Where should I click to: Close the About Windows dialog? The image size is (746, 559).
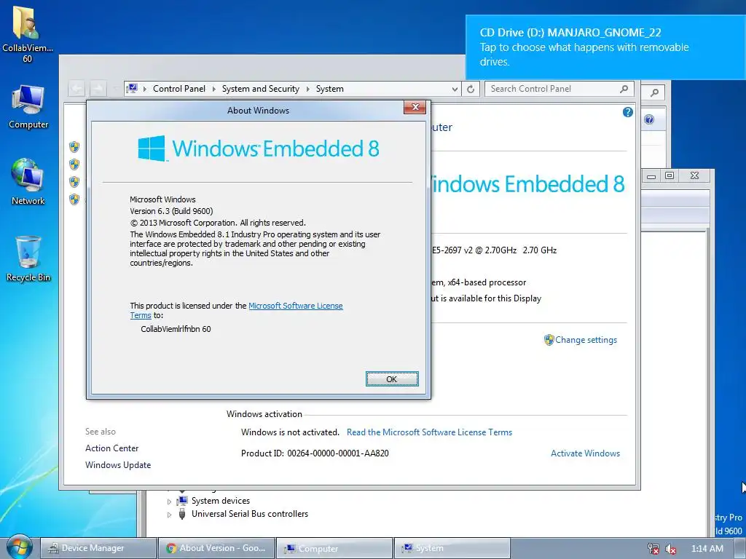point(415,108)
